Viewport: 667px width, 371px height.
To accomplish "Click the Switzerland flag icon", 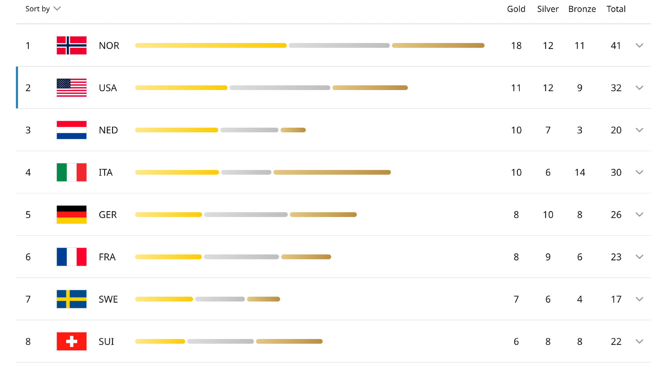I will tap(71, 341).
